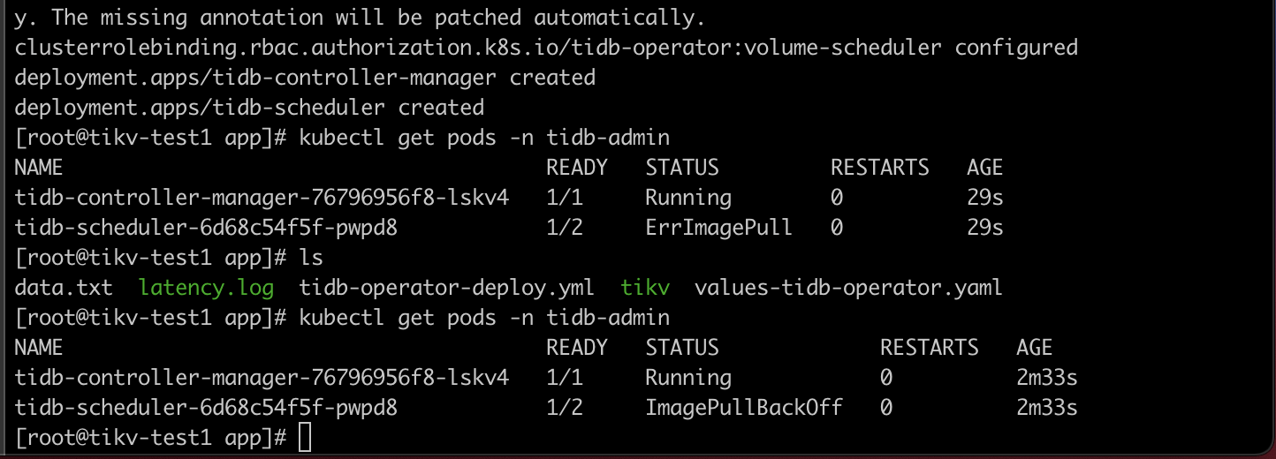The height and width of the screenshot is (459, 1276).
Task: Click the green latency.log file name
Action: [x=207, y=287]
